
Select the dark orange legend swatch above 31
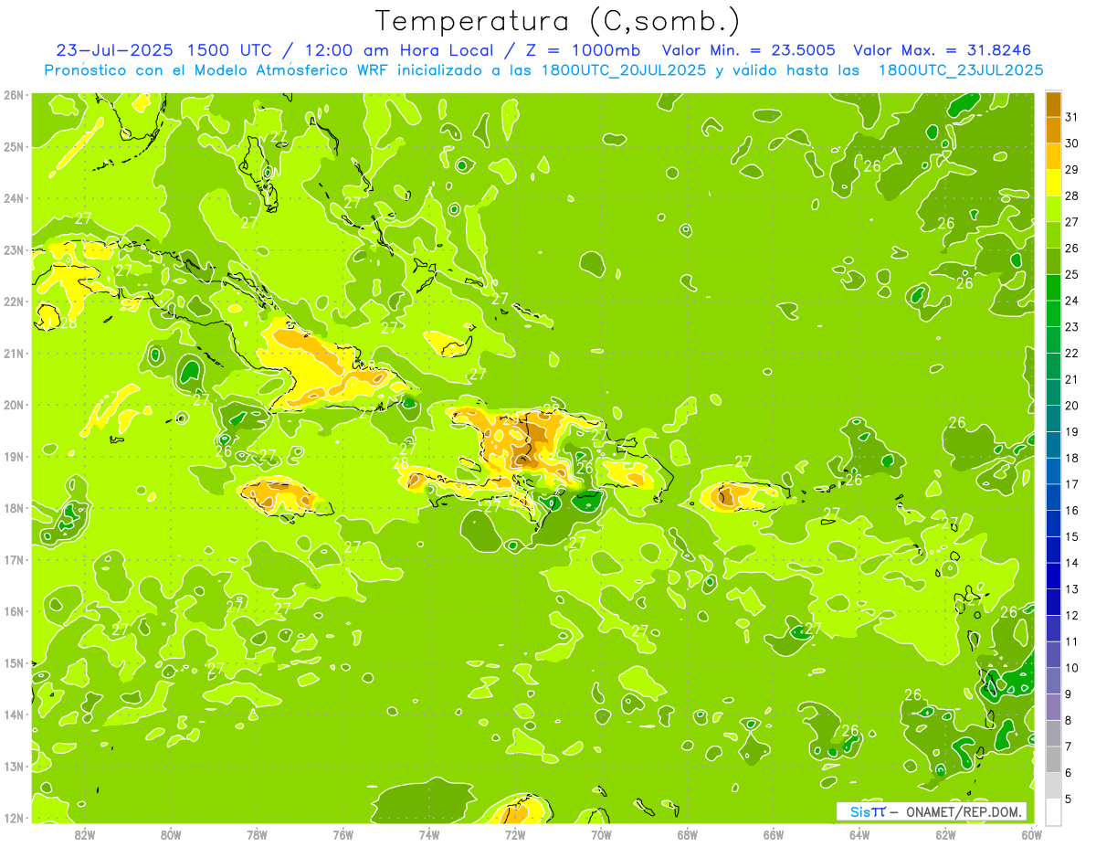pyautogui.click(x=1053, y=104)
